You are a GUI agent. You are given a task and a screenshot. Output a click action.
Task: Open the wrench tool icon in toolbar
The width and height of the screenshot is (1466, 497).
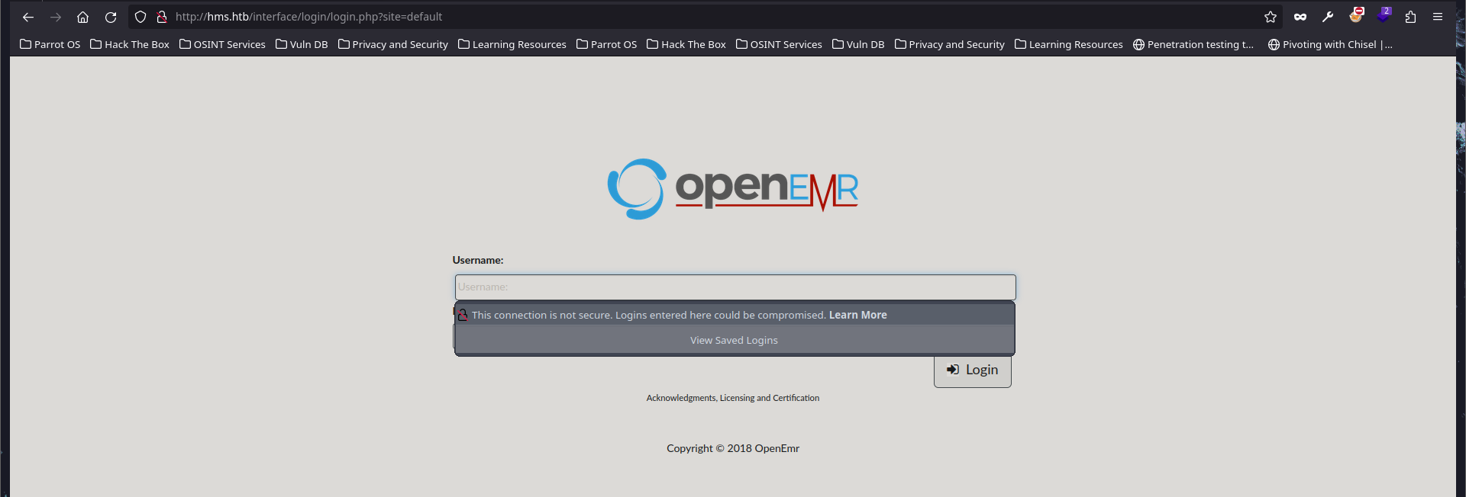click(1328, 17)
